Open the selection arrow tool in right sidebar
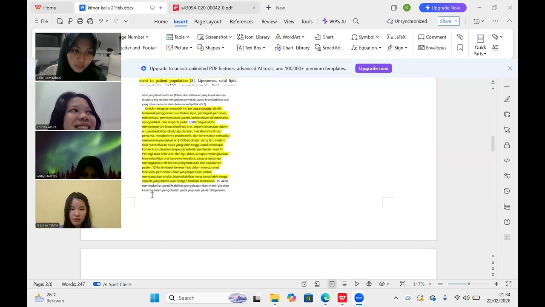The width and height of the screenshot is (545, 307). (507, 130)
